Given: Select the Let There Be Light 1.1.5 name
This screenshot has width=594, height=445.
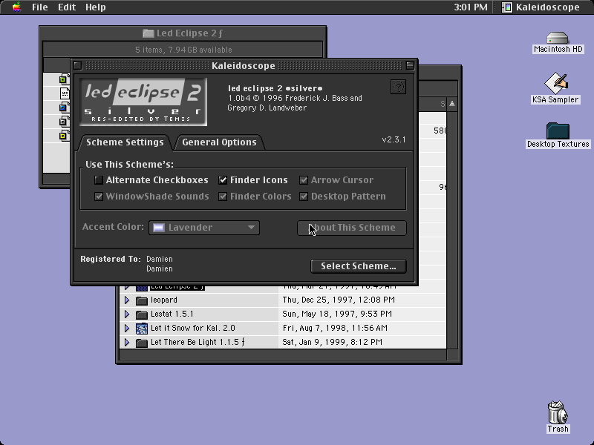Looking at the screenshot, I should point(198,342).
